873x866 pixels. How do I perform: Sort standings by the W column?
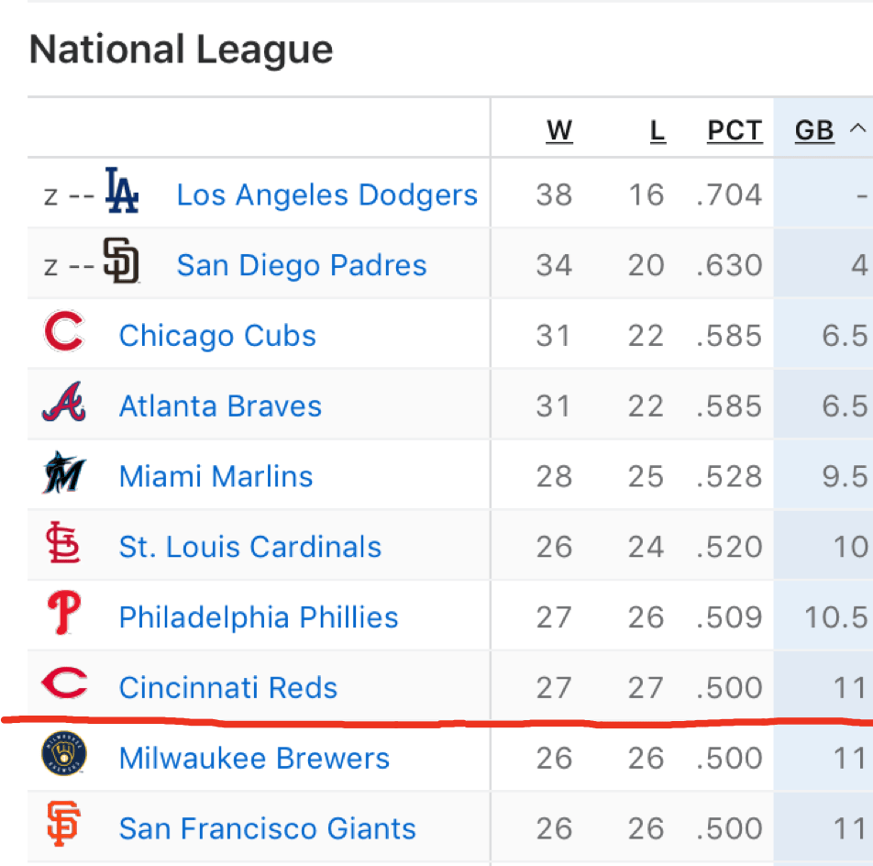(558, 131)
